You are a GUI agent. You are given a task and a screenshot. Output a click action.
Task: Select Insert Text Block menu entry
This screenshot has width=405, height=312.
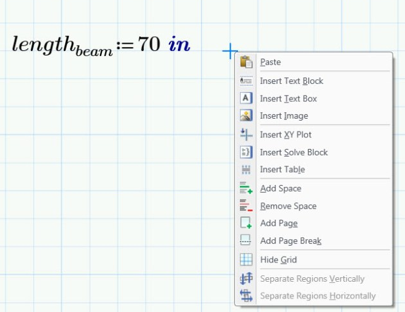[x=291, y=81]
